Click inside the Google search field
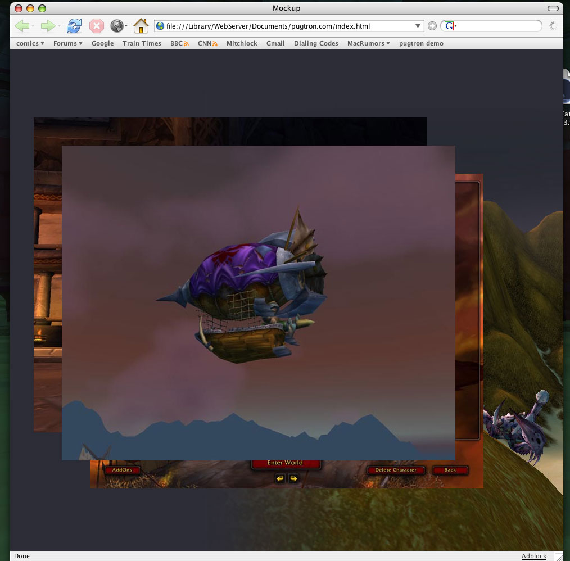 (499, 26)
